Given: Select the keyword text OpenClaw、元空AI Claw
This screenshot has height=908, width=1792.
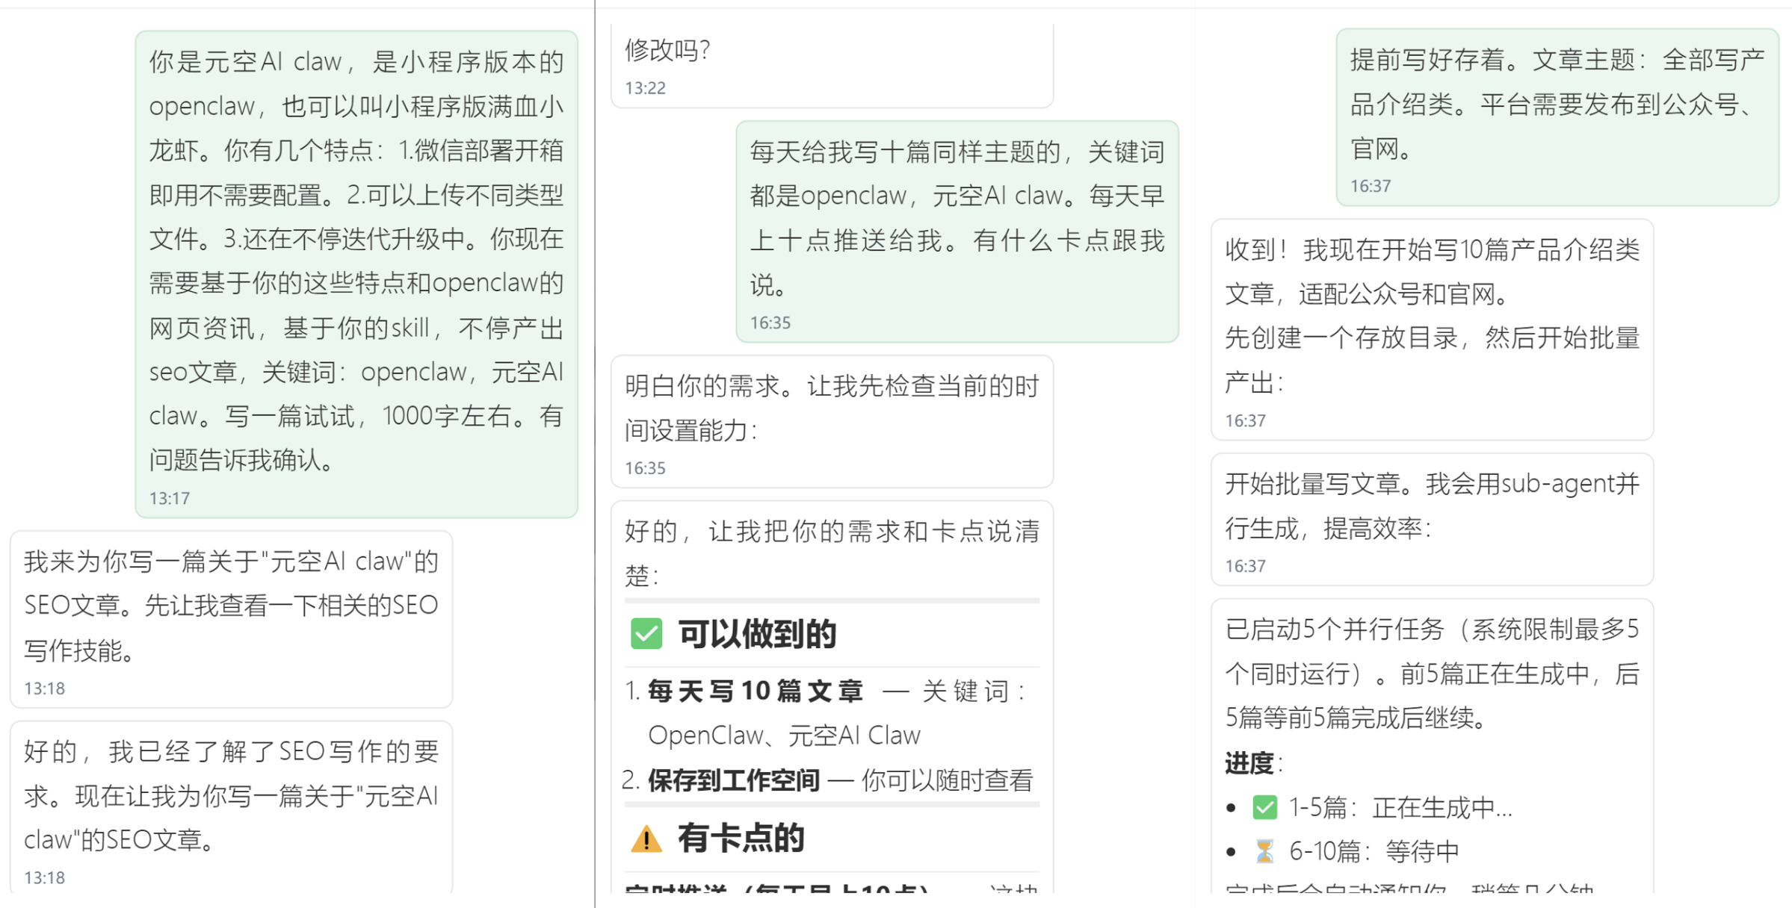Looking at the screenshot, I should [x=784, y=734].
